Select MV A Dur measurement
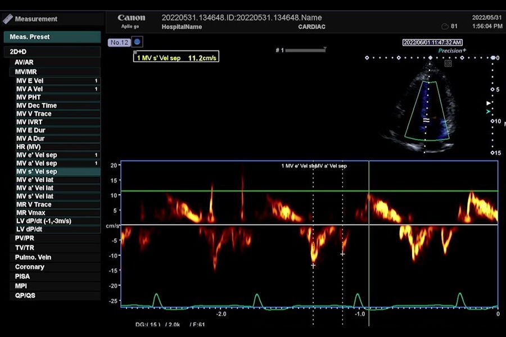The height and width of the screenshot is (337, 506). click(58, 139)
